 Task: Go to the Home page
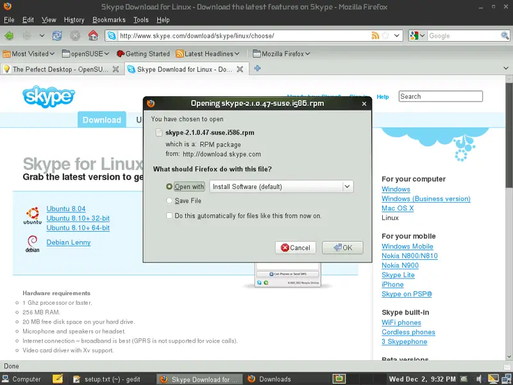coord(93,35)
